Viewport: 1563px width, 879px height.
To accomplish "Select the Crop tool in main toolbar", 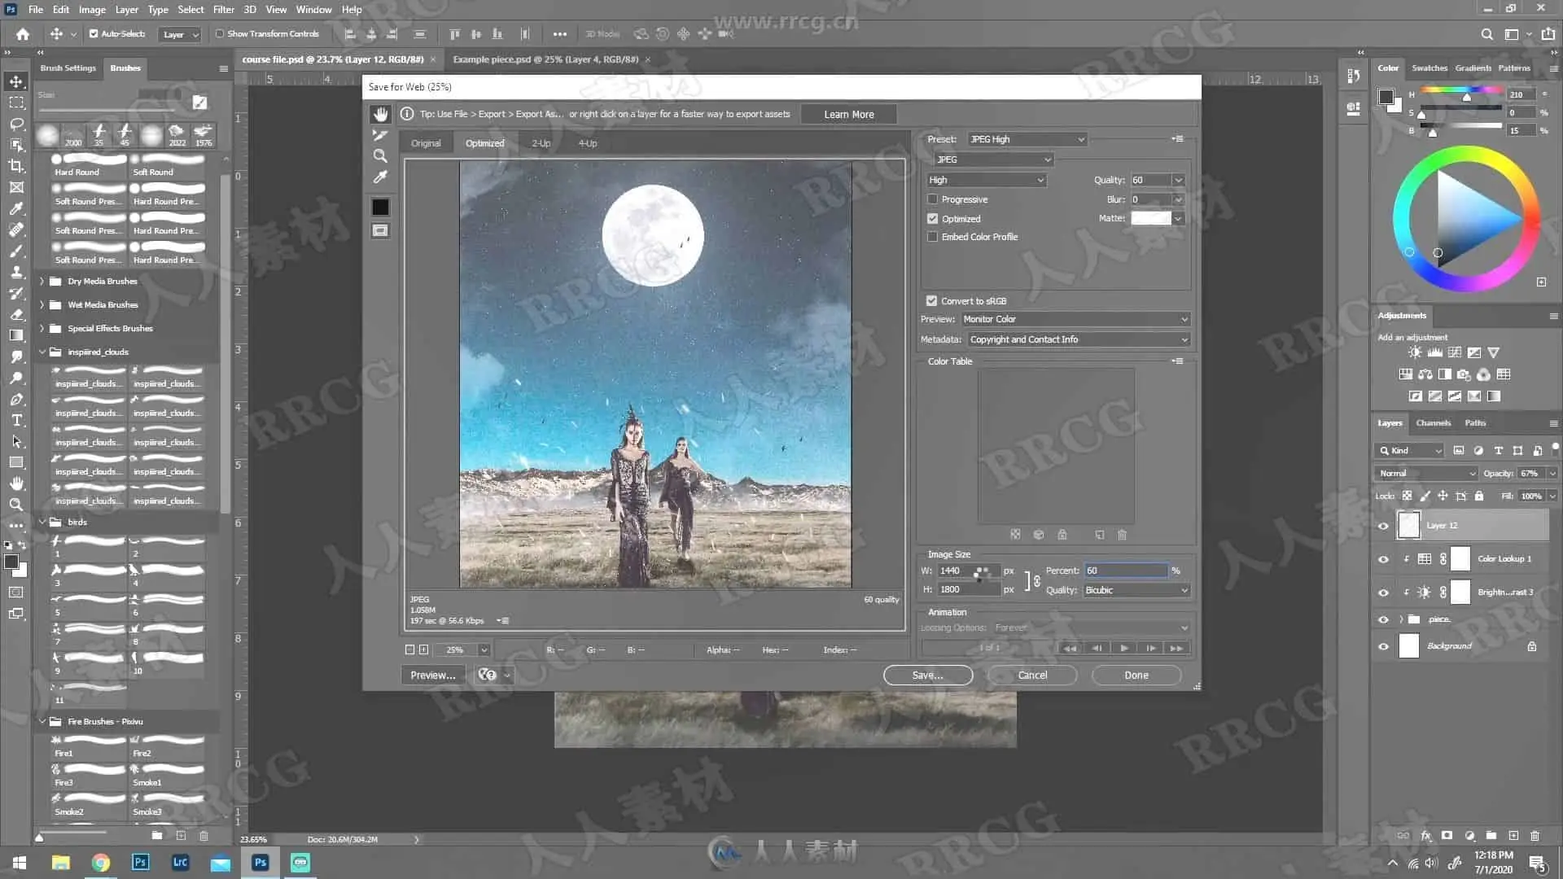I will (x=16, y=166).
